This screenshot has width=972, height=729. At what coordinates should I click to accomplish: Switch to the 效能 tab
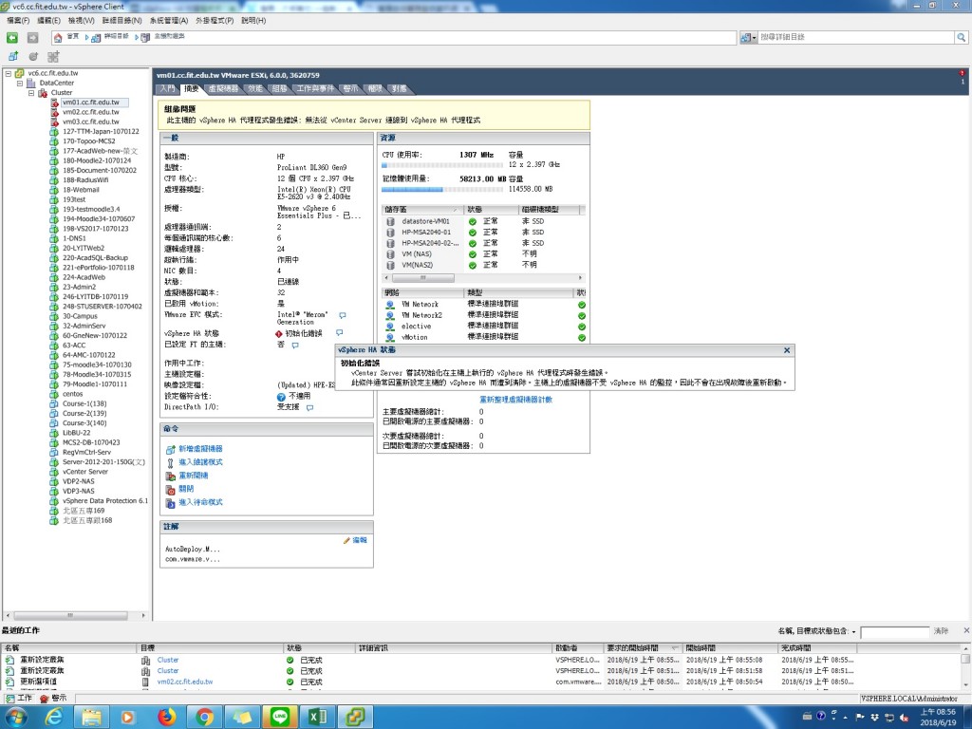click(254, 88)
